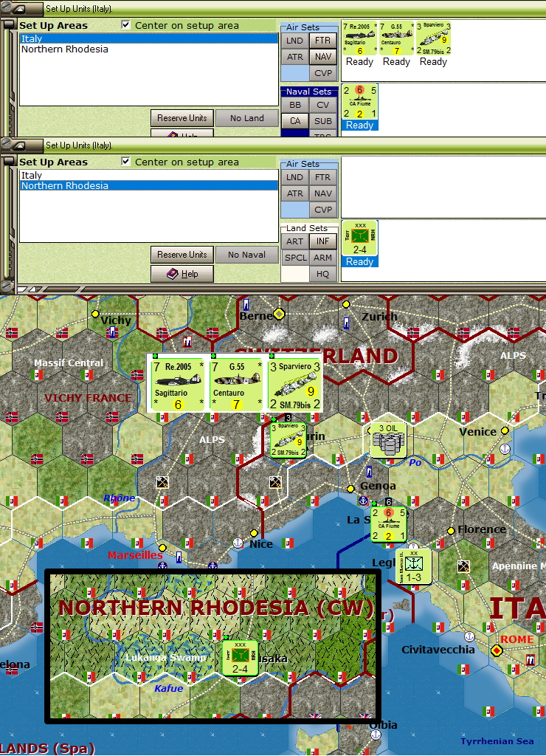Select G.55 Centauro unit in top panel
546x756 pixels.
pyautogui.click(x=396, y=38)
